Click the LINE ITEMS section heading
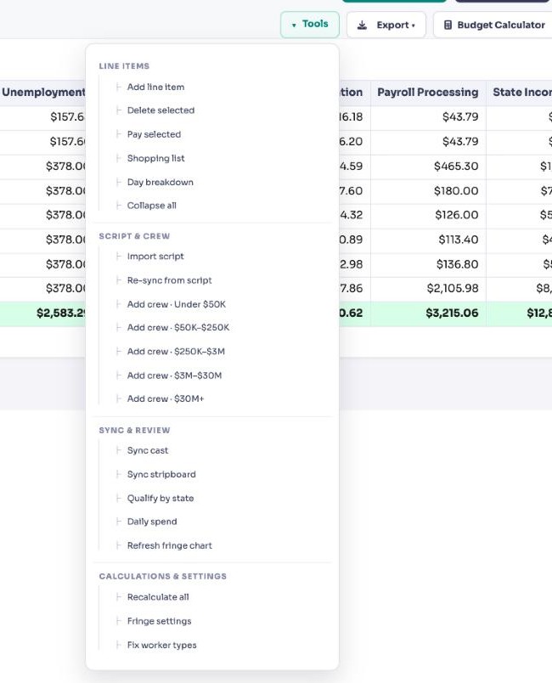Viewport: 552px width, 683px height. [124, 66]
